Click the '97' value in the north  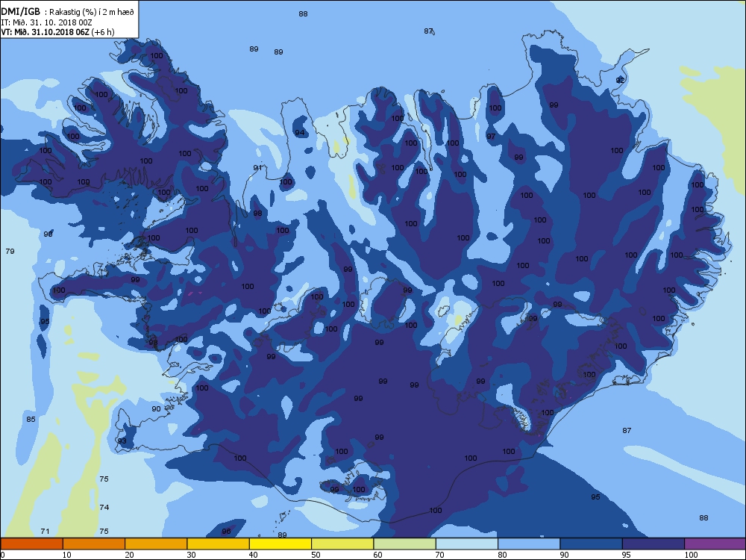[x=491, y=136]
